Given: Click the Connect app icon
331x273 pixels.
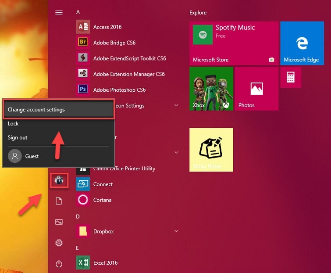Looking at the screenshot, I should [83, 184].
